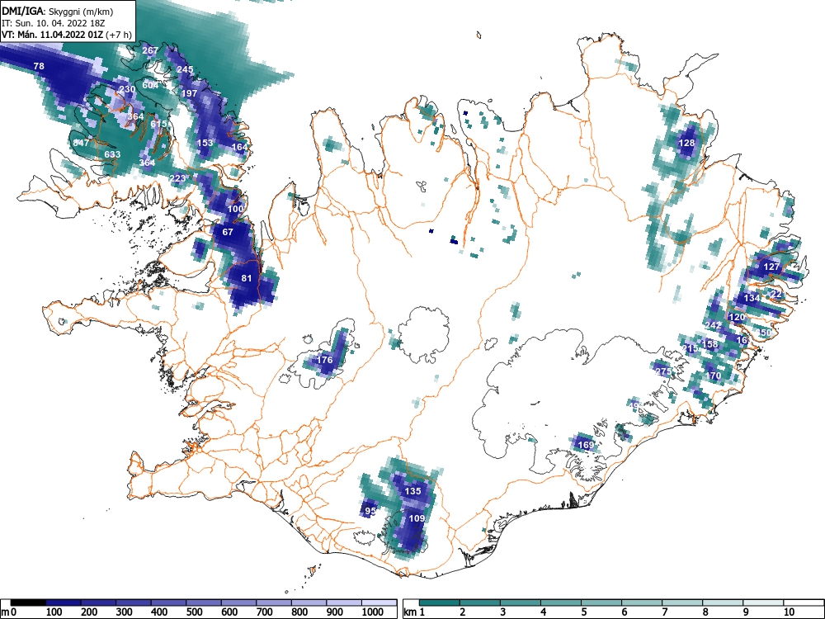Click the map visibility value '223'

(178, 178)
